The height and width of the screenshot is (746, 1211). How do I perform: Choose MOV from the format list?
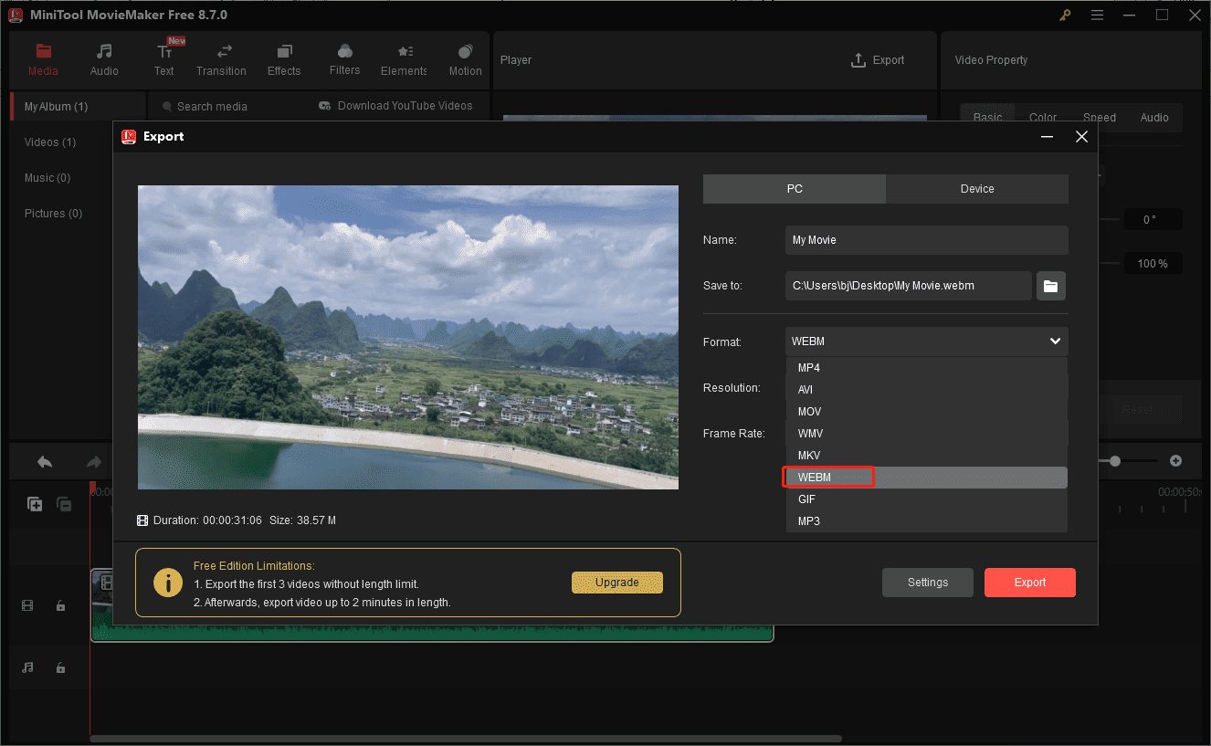click(x=926, y=412)
